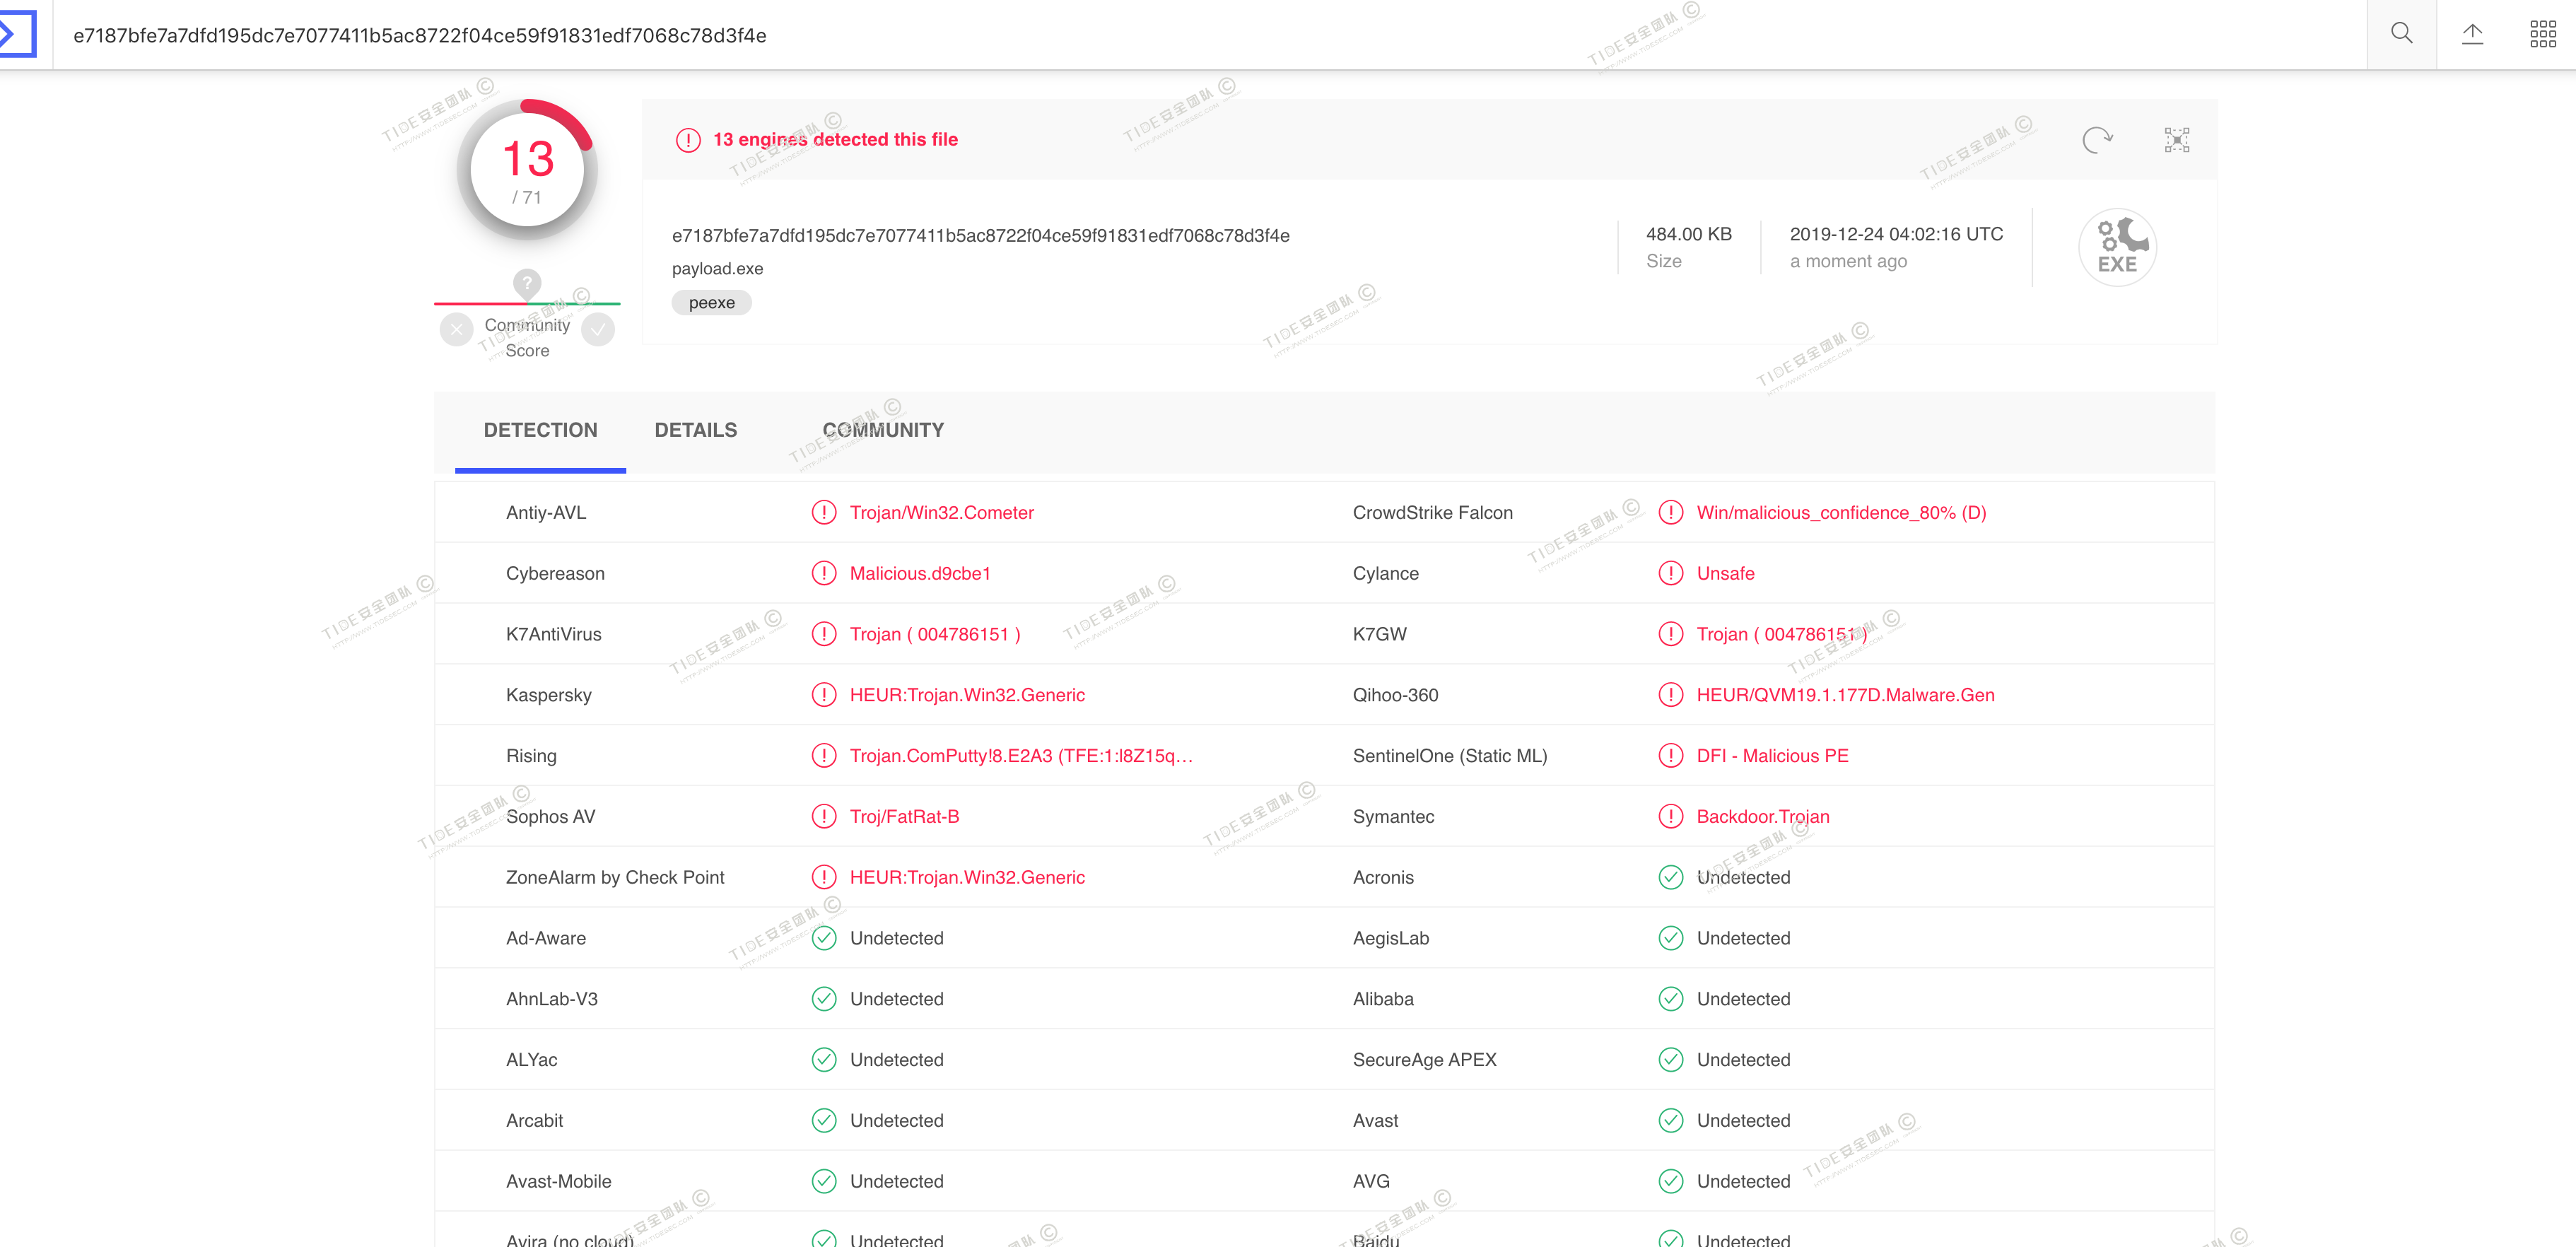Click the community score question mark icon
This screenshot has height=1247, width=2576.
click(527, 283)
